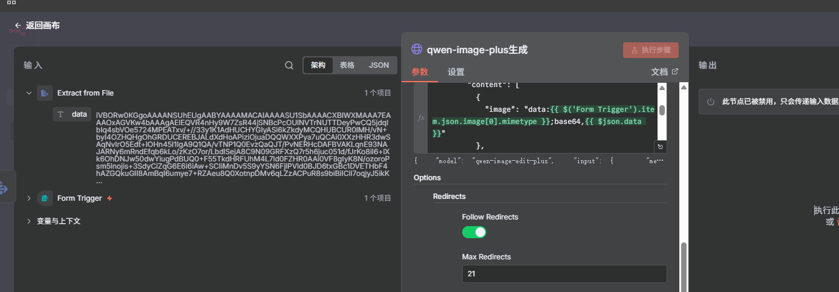Switch to the JSON view tab
Viewport: 839px width, 292px height.
tap(379, 65)
